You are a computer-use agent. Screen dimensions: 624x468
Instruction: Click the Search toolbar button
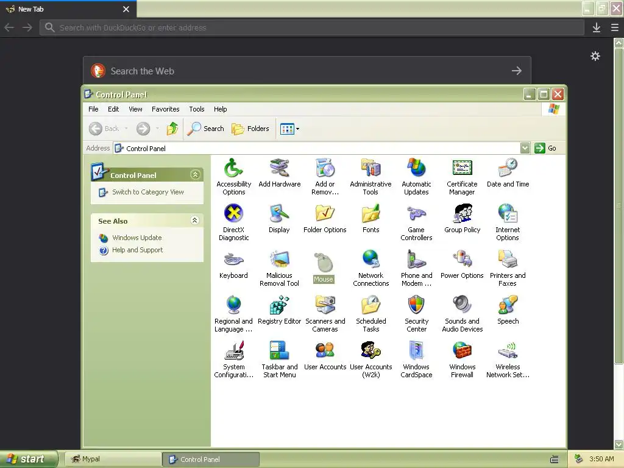pos(205,129)
